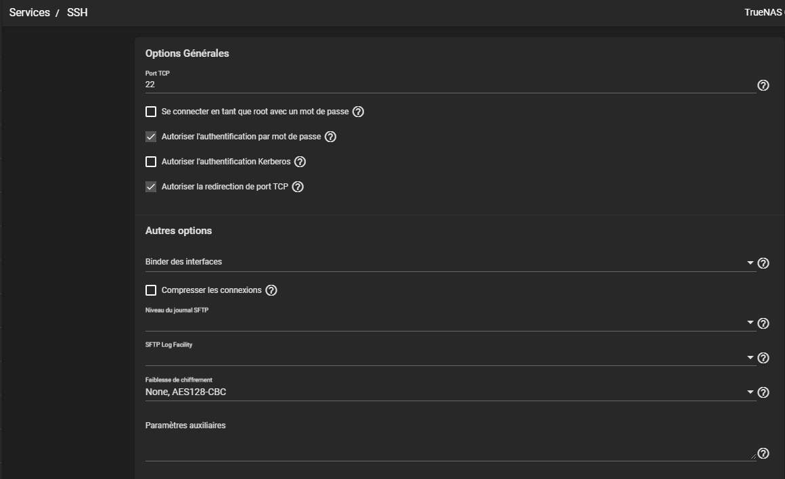Expand Binder des interfaces dropdown

point(750,263)
